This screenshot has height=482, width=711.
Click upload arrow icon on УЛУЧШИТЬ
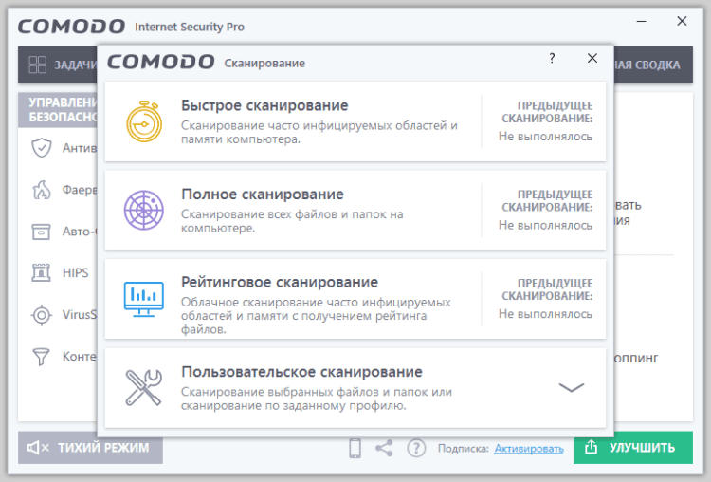coord(592,447)
